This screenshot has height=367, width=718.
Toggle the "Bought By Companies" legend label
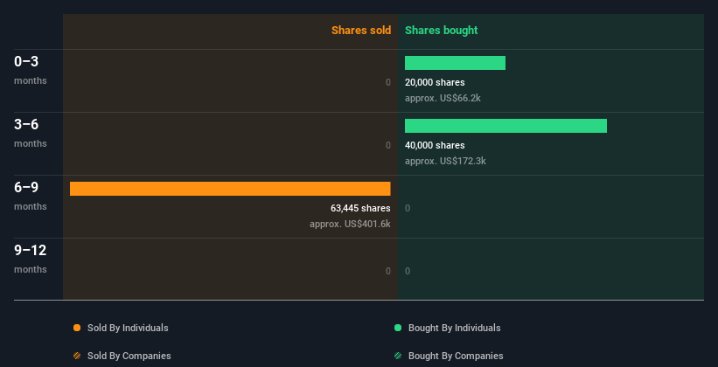pos(456,356)
